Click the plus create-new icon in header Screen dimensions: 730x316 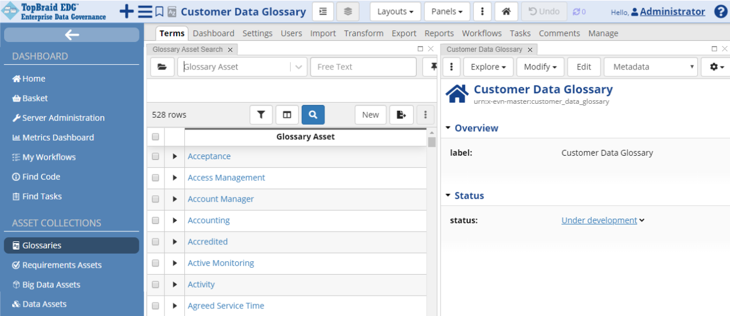pos(127,12)
